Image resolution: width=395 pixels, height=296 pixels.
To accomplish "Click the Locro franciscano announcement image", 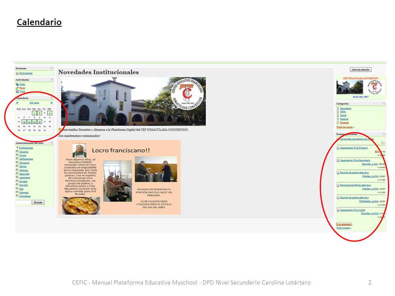I will (119, 178).
